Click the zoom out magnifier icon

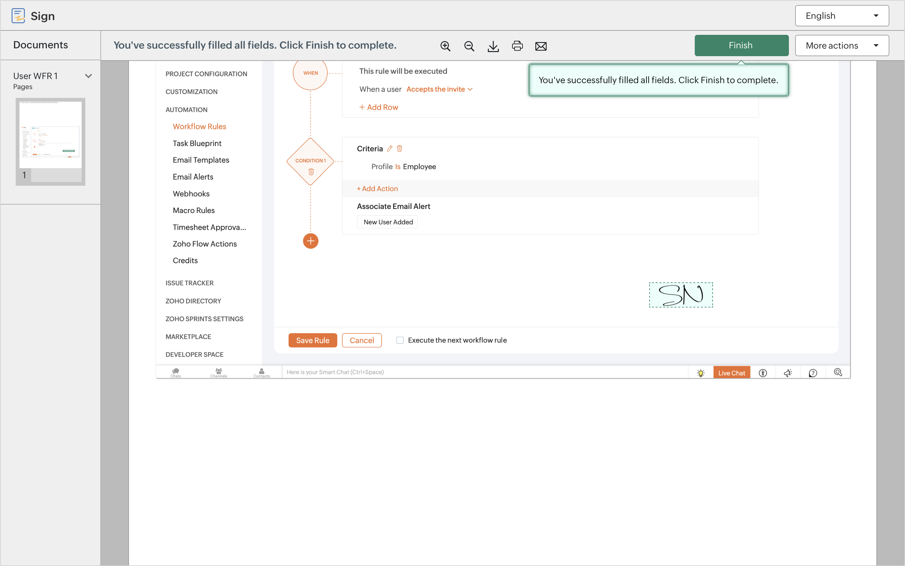pos(469,46)
